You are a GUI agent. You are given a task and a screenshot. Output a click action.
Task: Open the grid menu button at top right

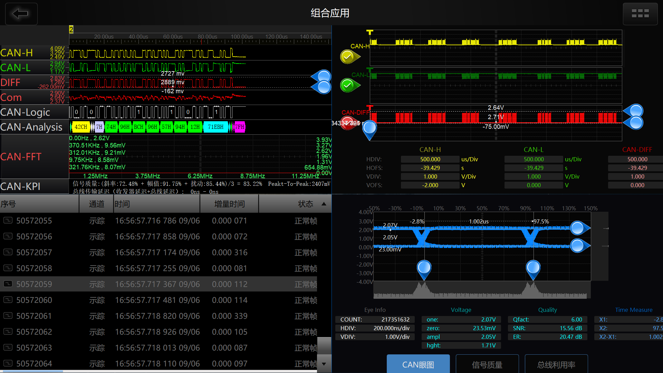[640, 14]
